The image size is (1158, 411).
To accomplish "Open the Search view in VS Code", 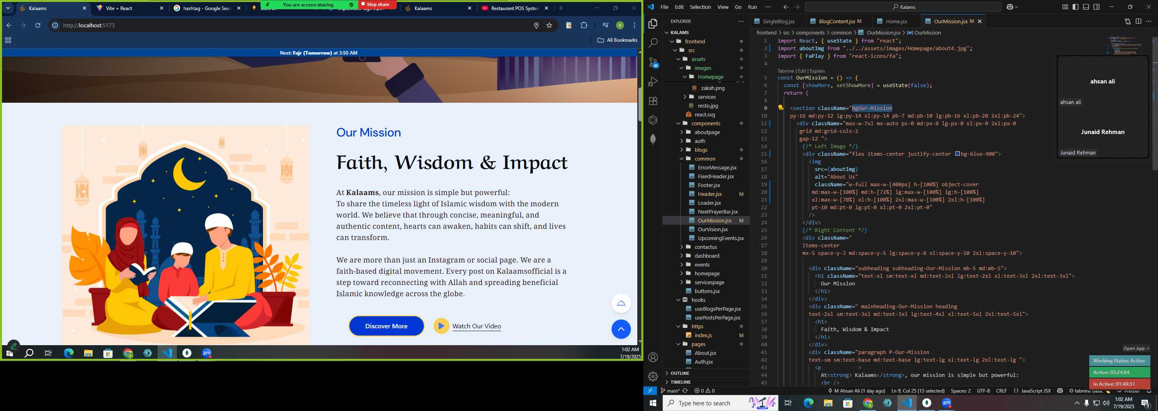I will [x=653, y=43].
